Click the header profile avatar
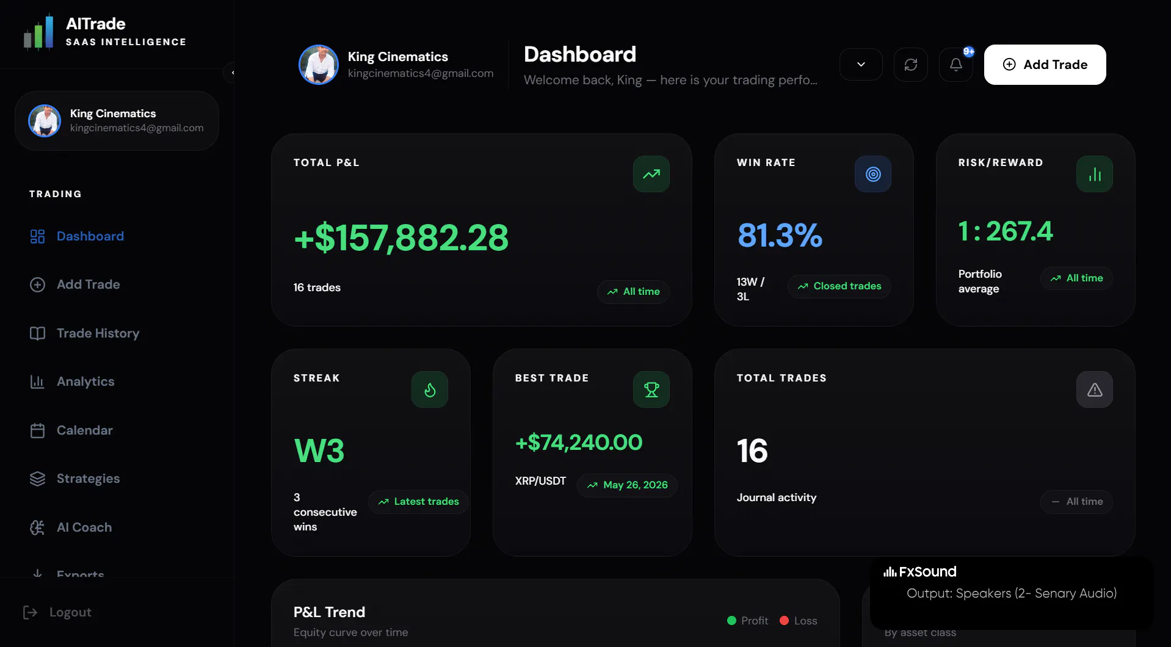The image size is (1171, 647). (319, 65)
